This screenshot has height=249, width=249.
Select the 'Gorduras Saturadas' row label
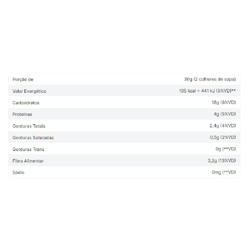coord(33,138)
